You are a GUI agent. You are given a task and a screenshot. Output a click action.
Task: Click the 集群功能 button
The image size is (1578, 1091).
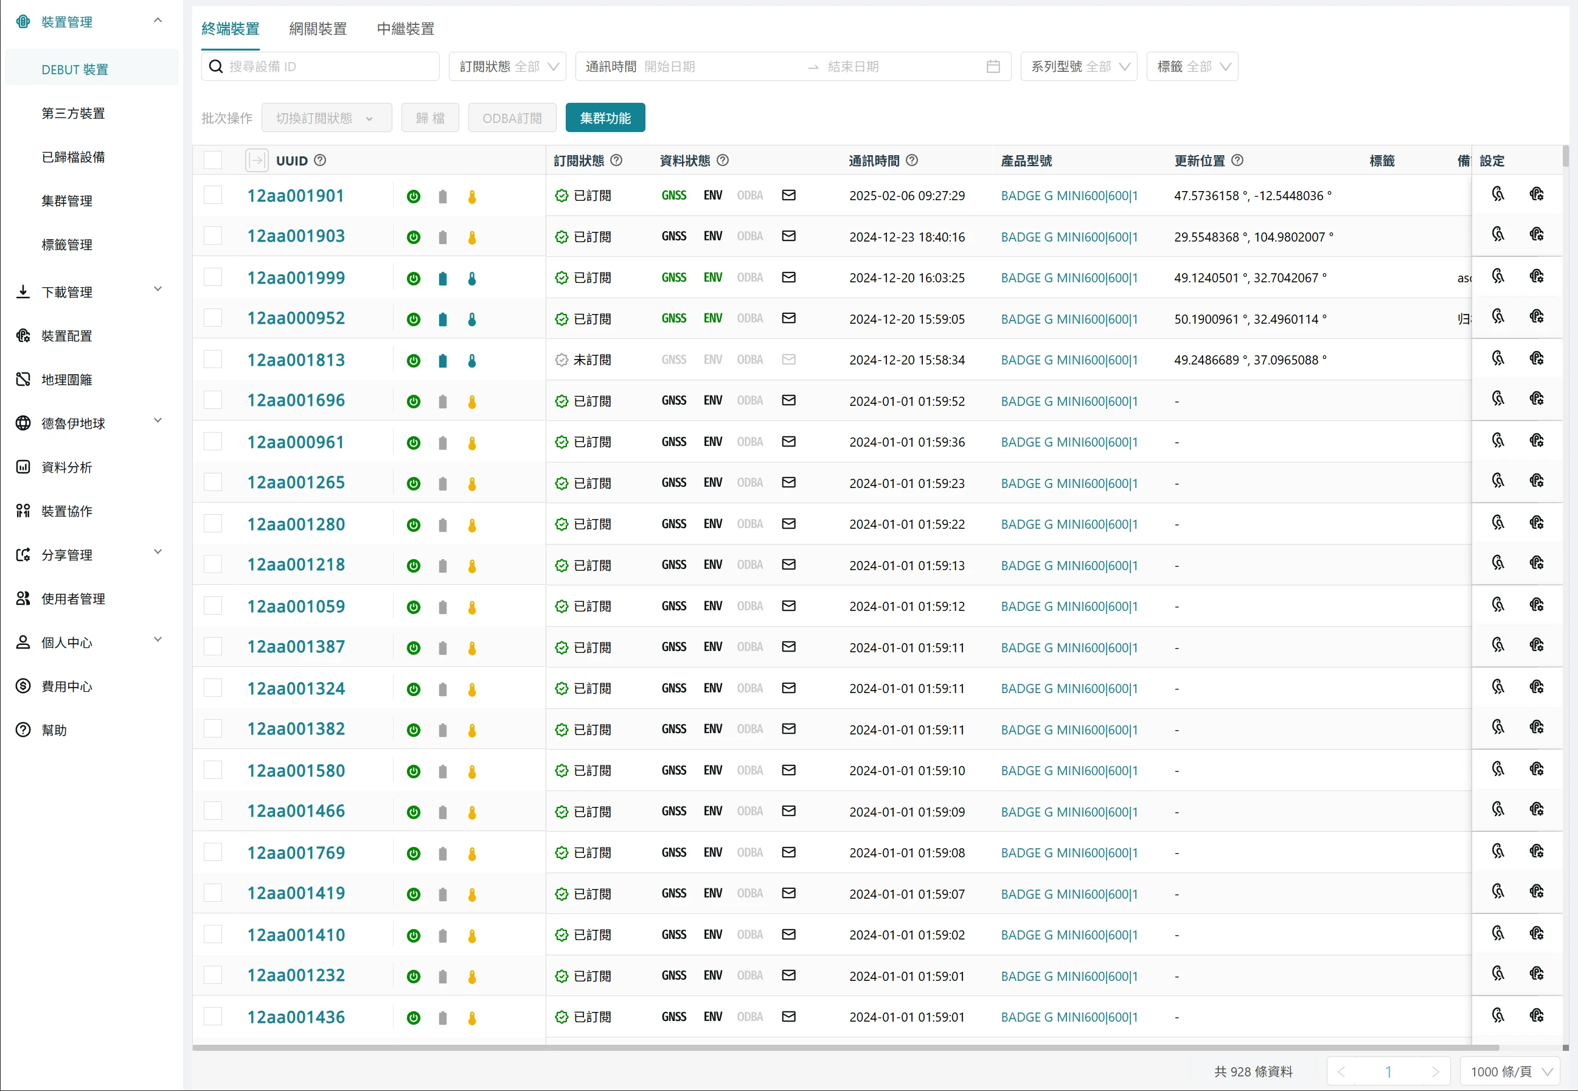point(605,118)
